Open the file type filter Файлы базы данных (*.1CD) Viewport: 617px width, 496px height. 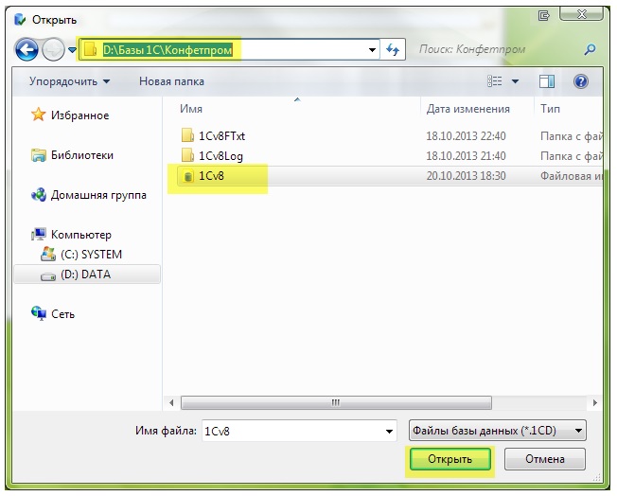pos(498,431)
